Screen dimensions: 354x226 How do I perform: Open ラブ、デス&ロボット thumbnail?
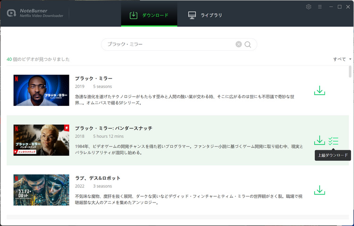(x=42, y=190)
